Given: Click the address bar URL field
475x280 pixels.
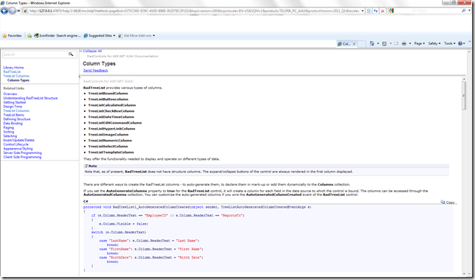Looking at the screenshot, I should 194,11.
